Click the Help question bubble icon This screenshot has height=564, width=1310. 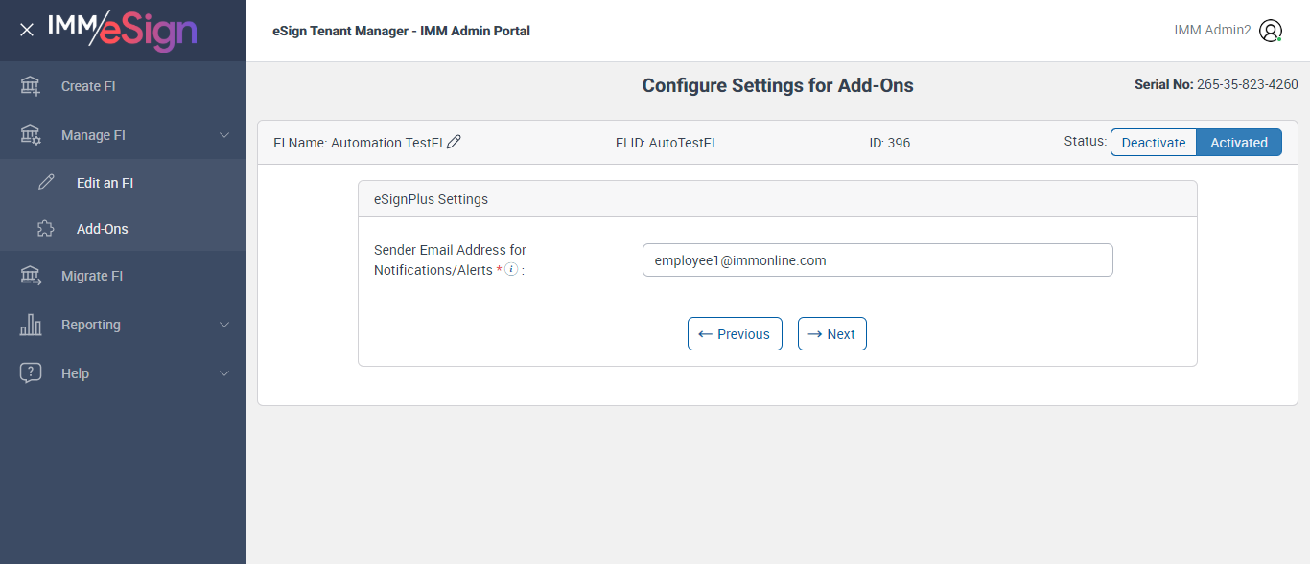point(31,373)
